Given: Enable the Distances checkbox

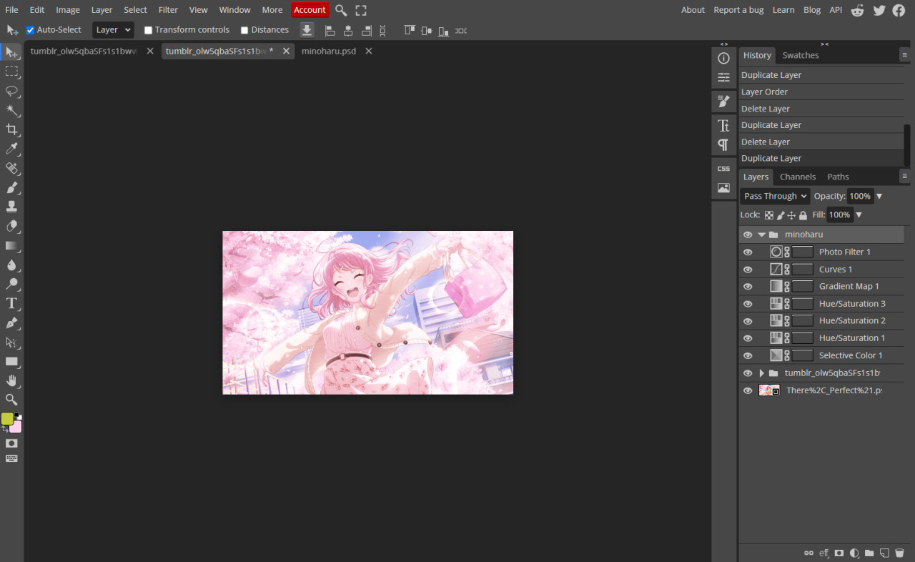Looking at the screenshot, I should (x=244, y=30).
